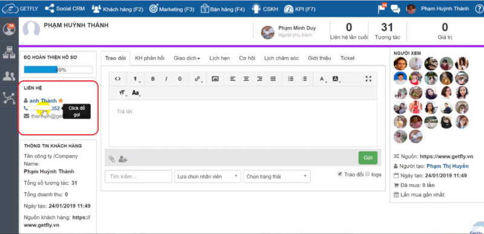Click the orange star beside anh Thành
This screenshot has width=484, height=234.
[x=60, y=100]
